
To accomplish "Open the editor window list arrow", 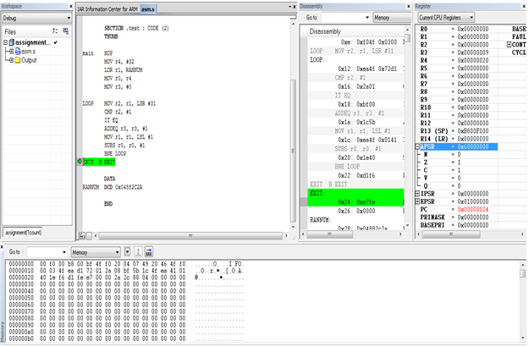I will point(289,7).
